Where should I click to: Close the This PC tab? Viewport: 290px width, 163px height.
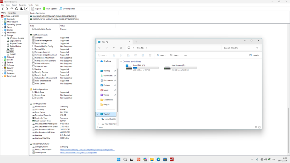tap(130, 42)
